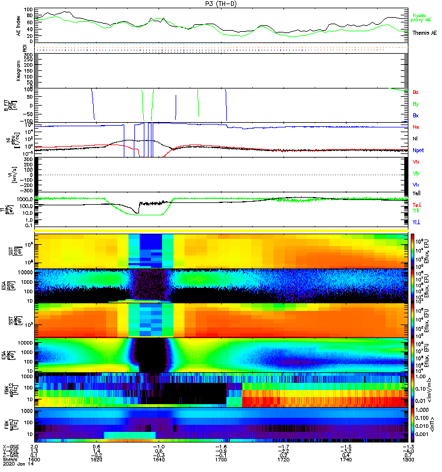The image size is (442, 472).
Task: Click the FBK nT color bar
Action: pyautogui.click(x=413, y=425)
